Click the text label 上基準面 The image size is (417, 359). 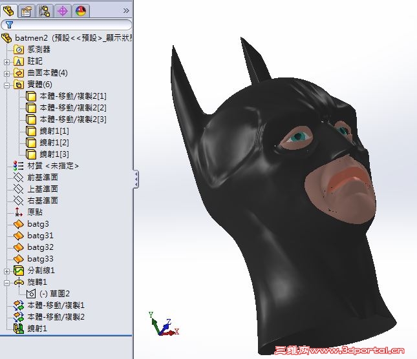pos(43,189)
